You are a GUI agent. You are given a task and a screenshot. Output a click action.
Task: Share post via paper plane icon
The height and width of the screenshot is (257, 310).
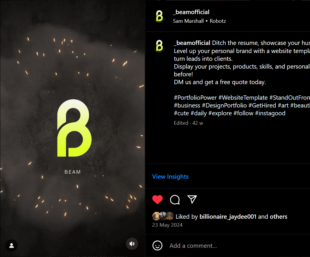tap(192, 199)
